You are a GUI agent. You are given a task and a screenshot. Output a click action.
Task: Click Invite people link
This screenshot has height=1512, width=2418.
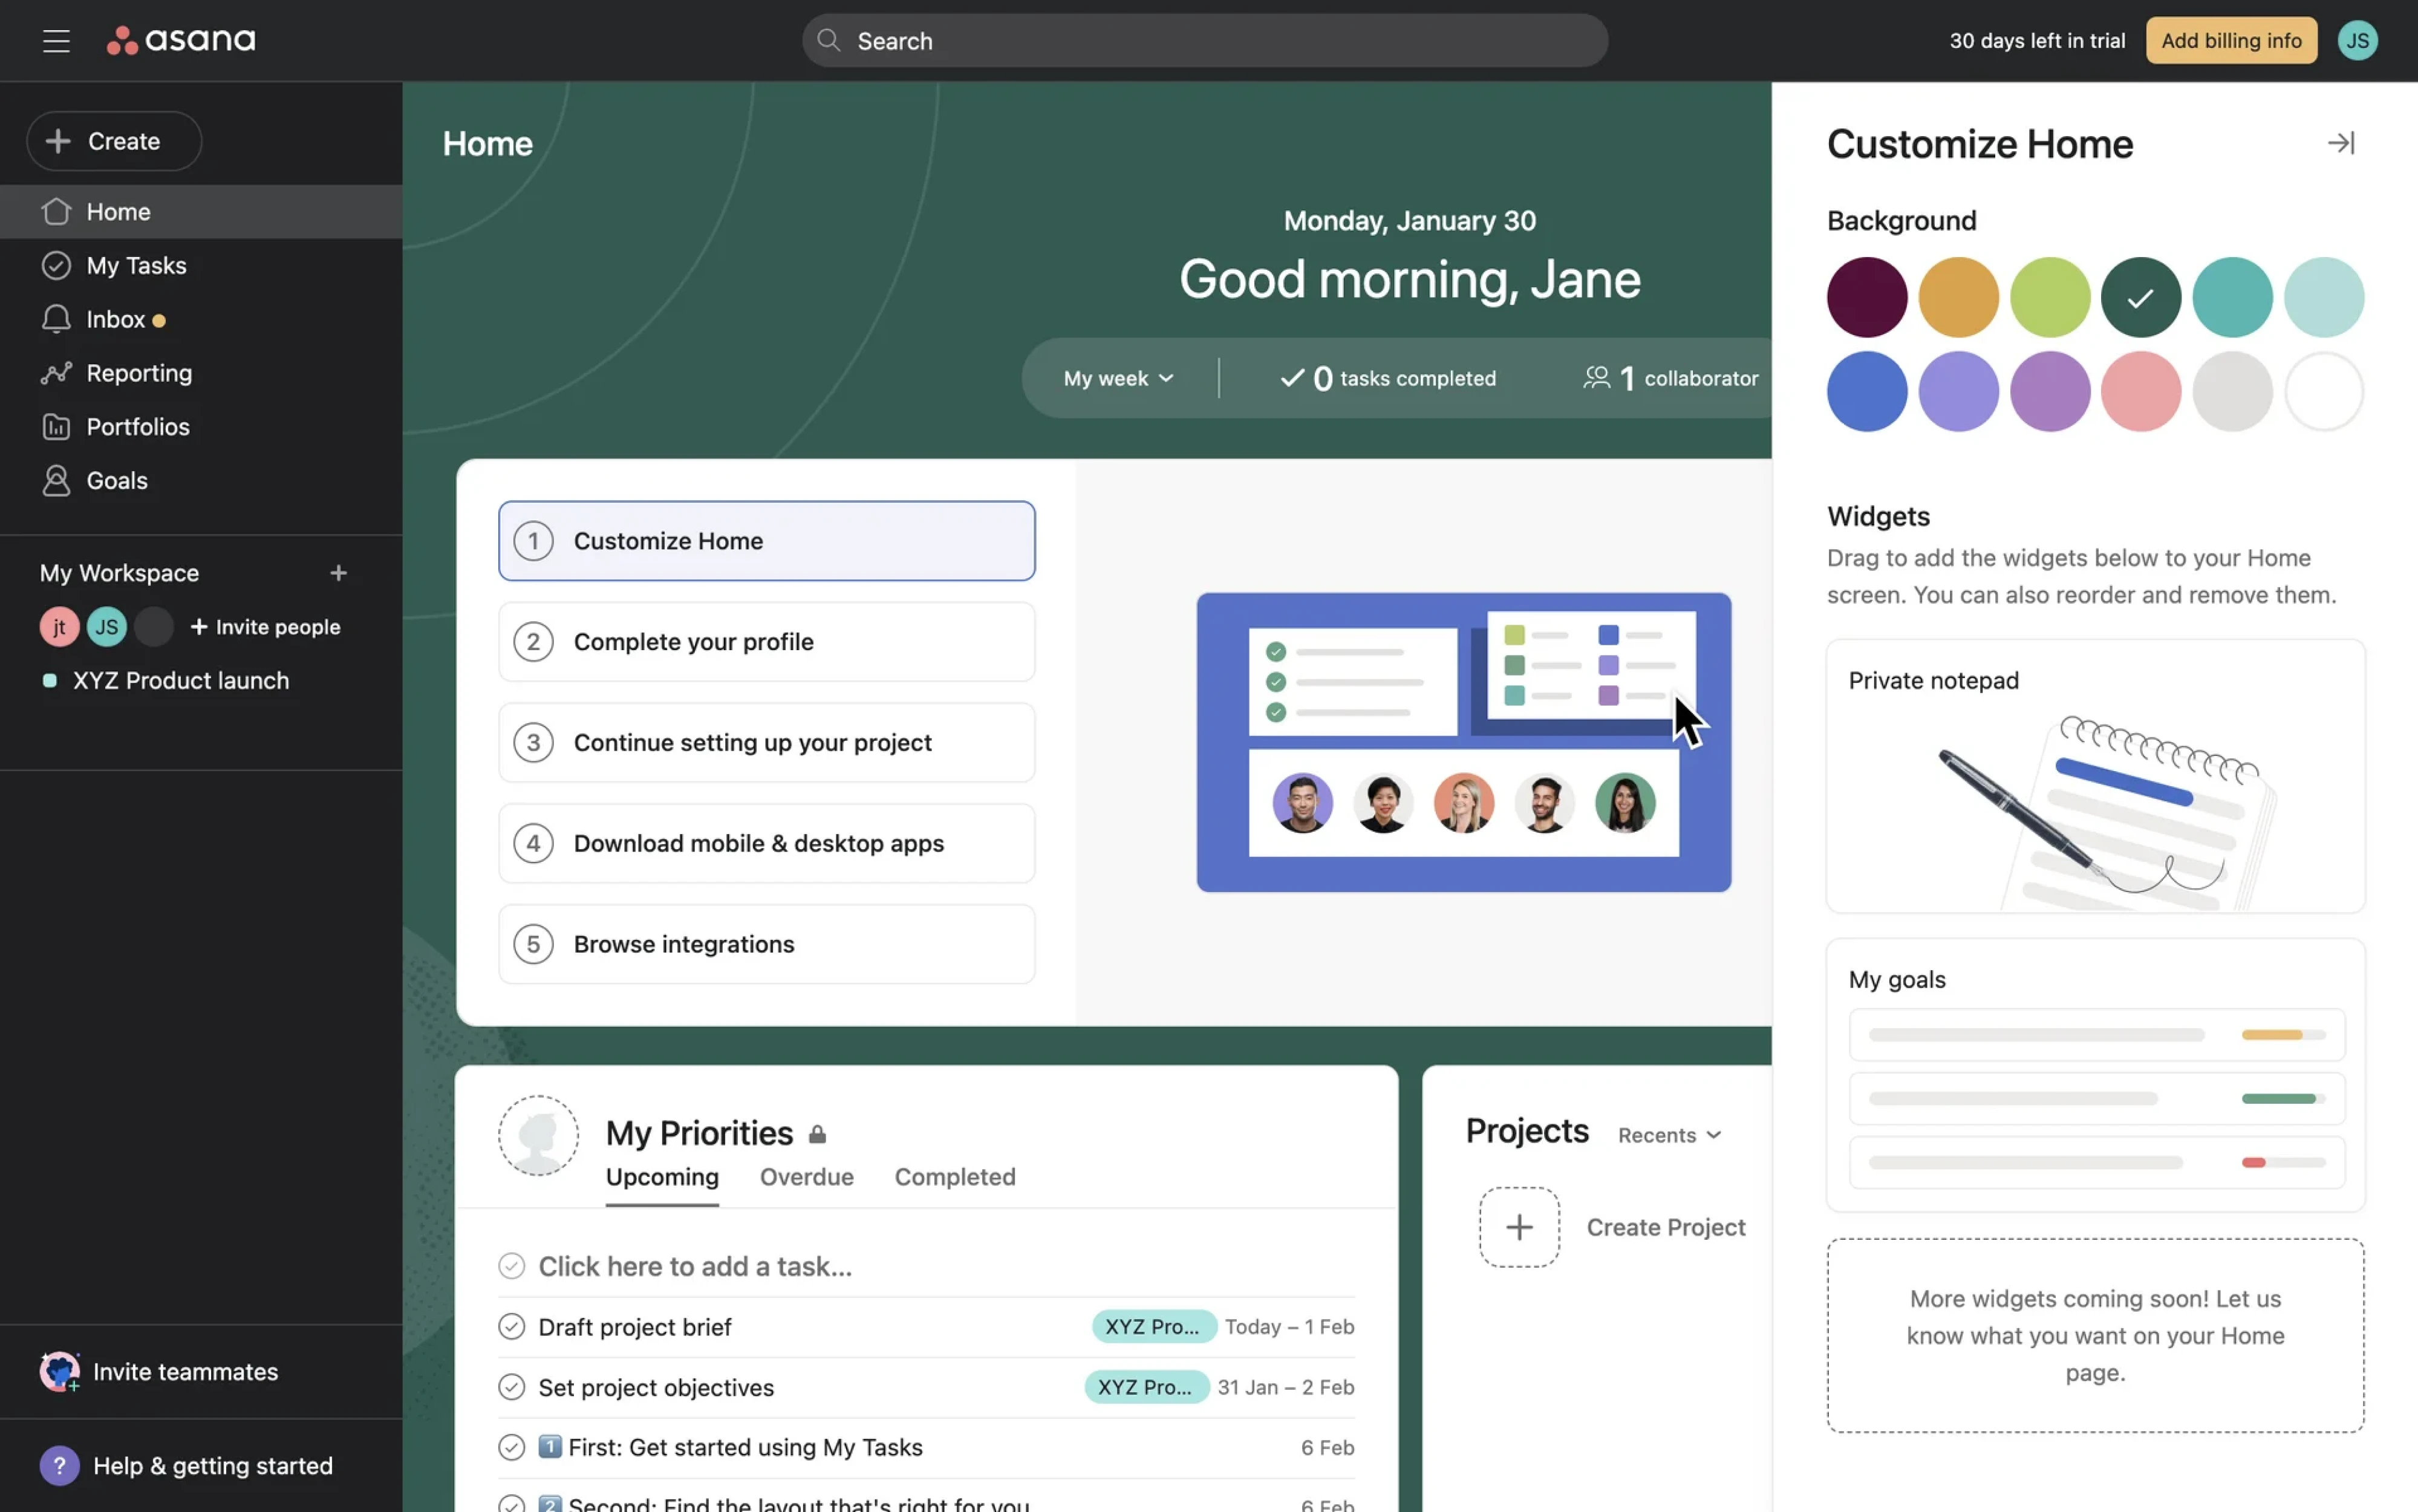pos(266,627)
